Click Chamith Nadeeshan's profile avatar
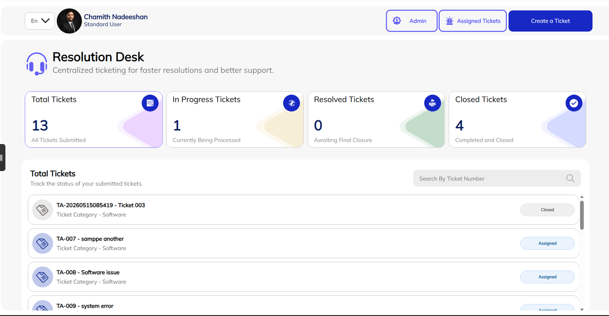This screenshot has width=609, height=316. (x=69, y=21)
